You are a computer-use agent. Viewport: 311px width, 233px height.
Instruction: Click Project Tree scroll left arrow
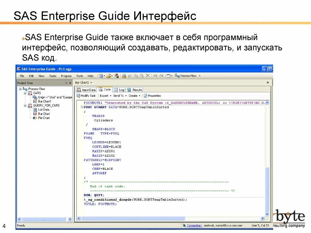coord(19,219)
